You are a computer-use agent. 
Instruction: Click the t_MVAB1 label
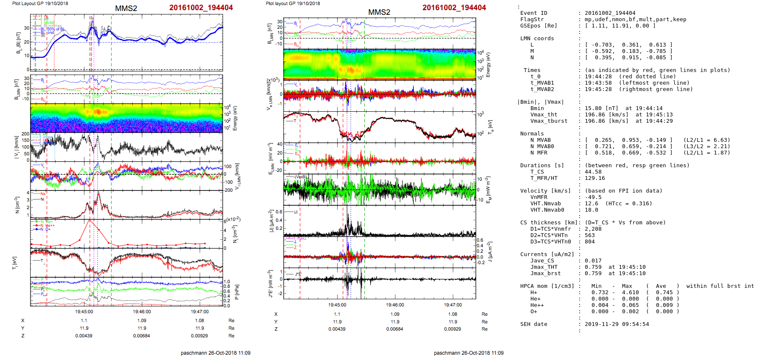(x=542, y=83)
